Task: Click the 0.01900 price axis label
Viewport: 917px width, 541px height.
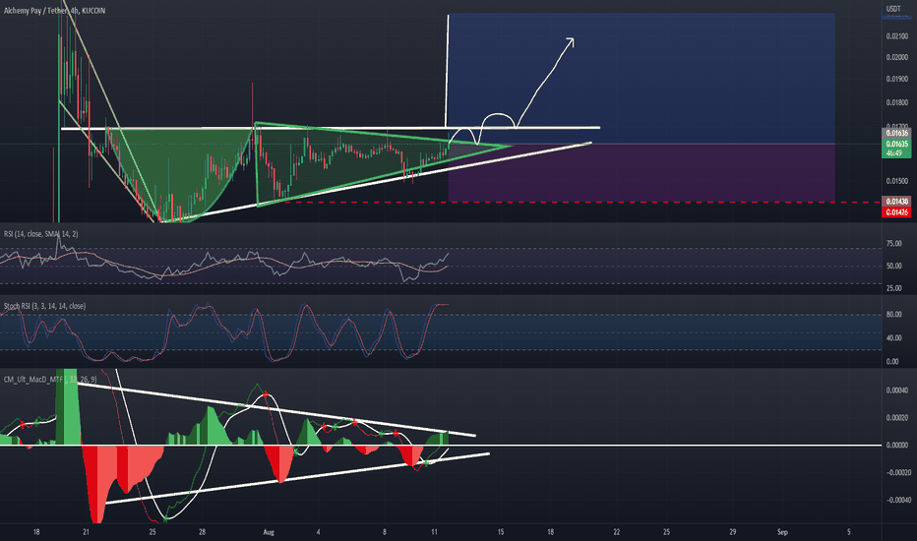Action: click(x=897, y=79)
